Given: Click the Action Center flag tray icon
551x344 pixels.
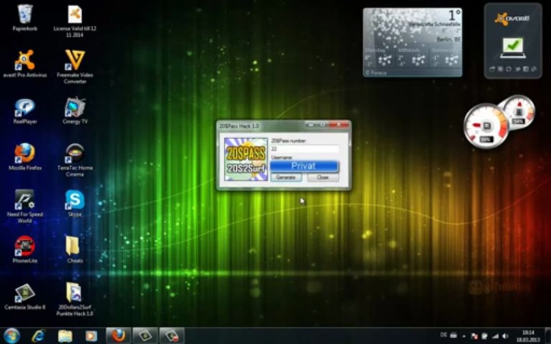Looking at the screenshot, I should pos(474,336).
